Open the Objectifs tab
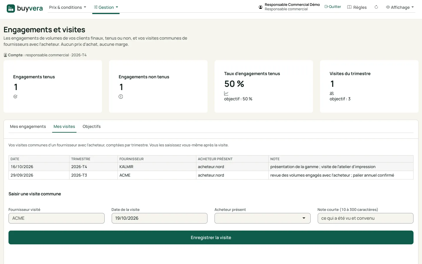The image size is (422, 264). [91, 126]
